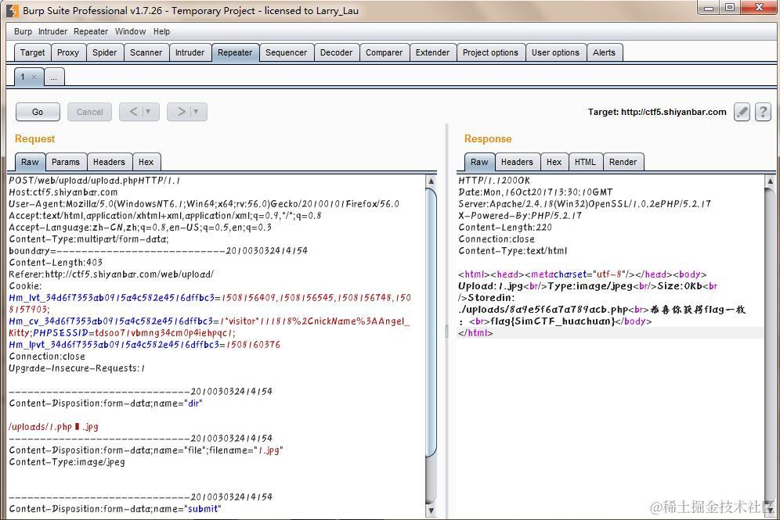Switch to the Sequencer tab
This screenshot has height=520, width=780.
pos(286,52)
